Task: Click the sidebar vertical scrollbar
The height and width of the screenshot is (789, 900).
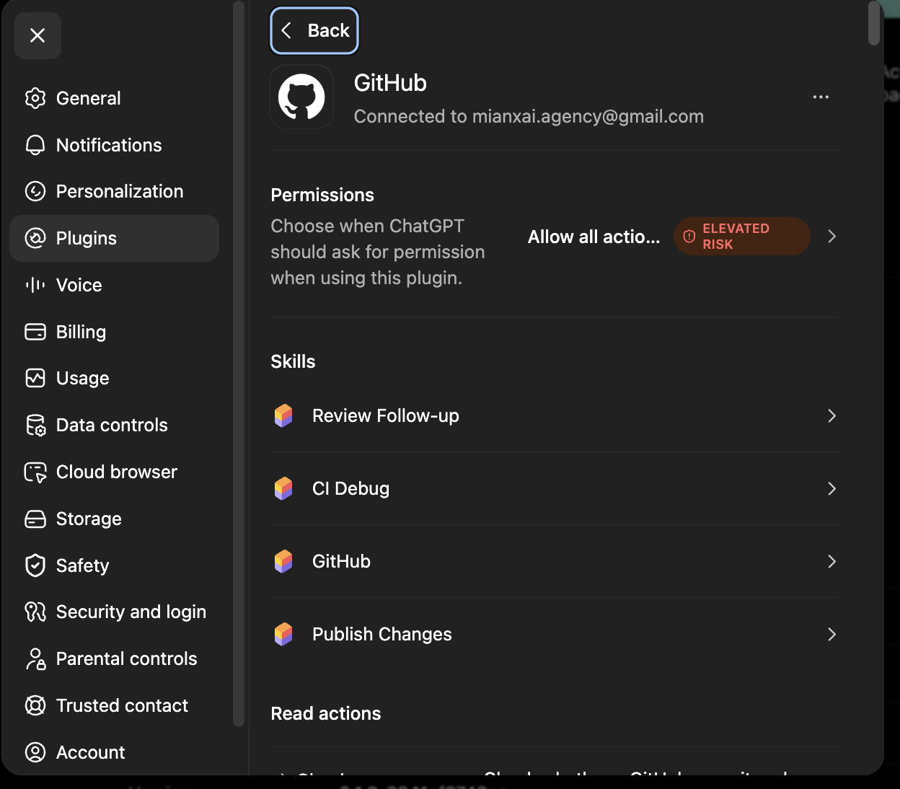Action: [239, 363]
